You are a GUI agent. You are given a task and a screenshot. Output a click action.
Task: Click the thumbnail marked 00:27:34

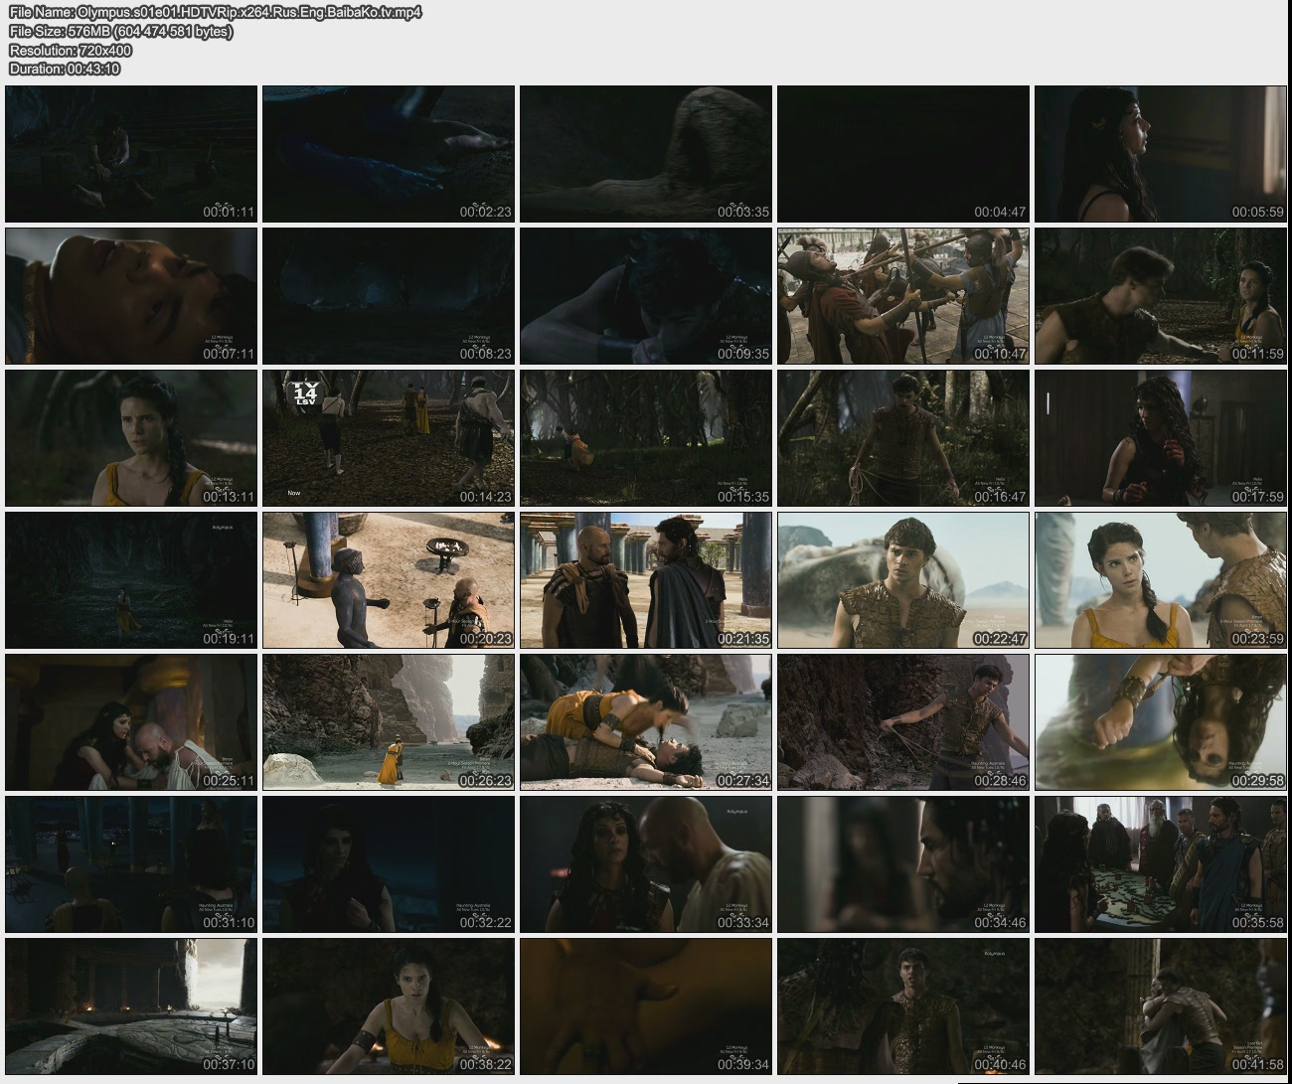645,722
